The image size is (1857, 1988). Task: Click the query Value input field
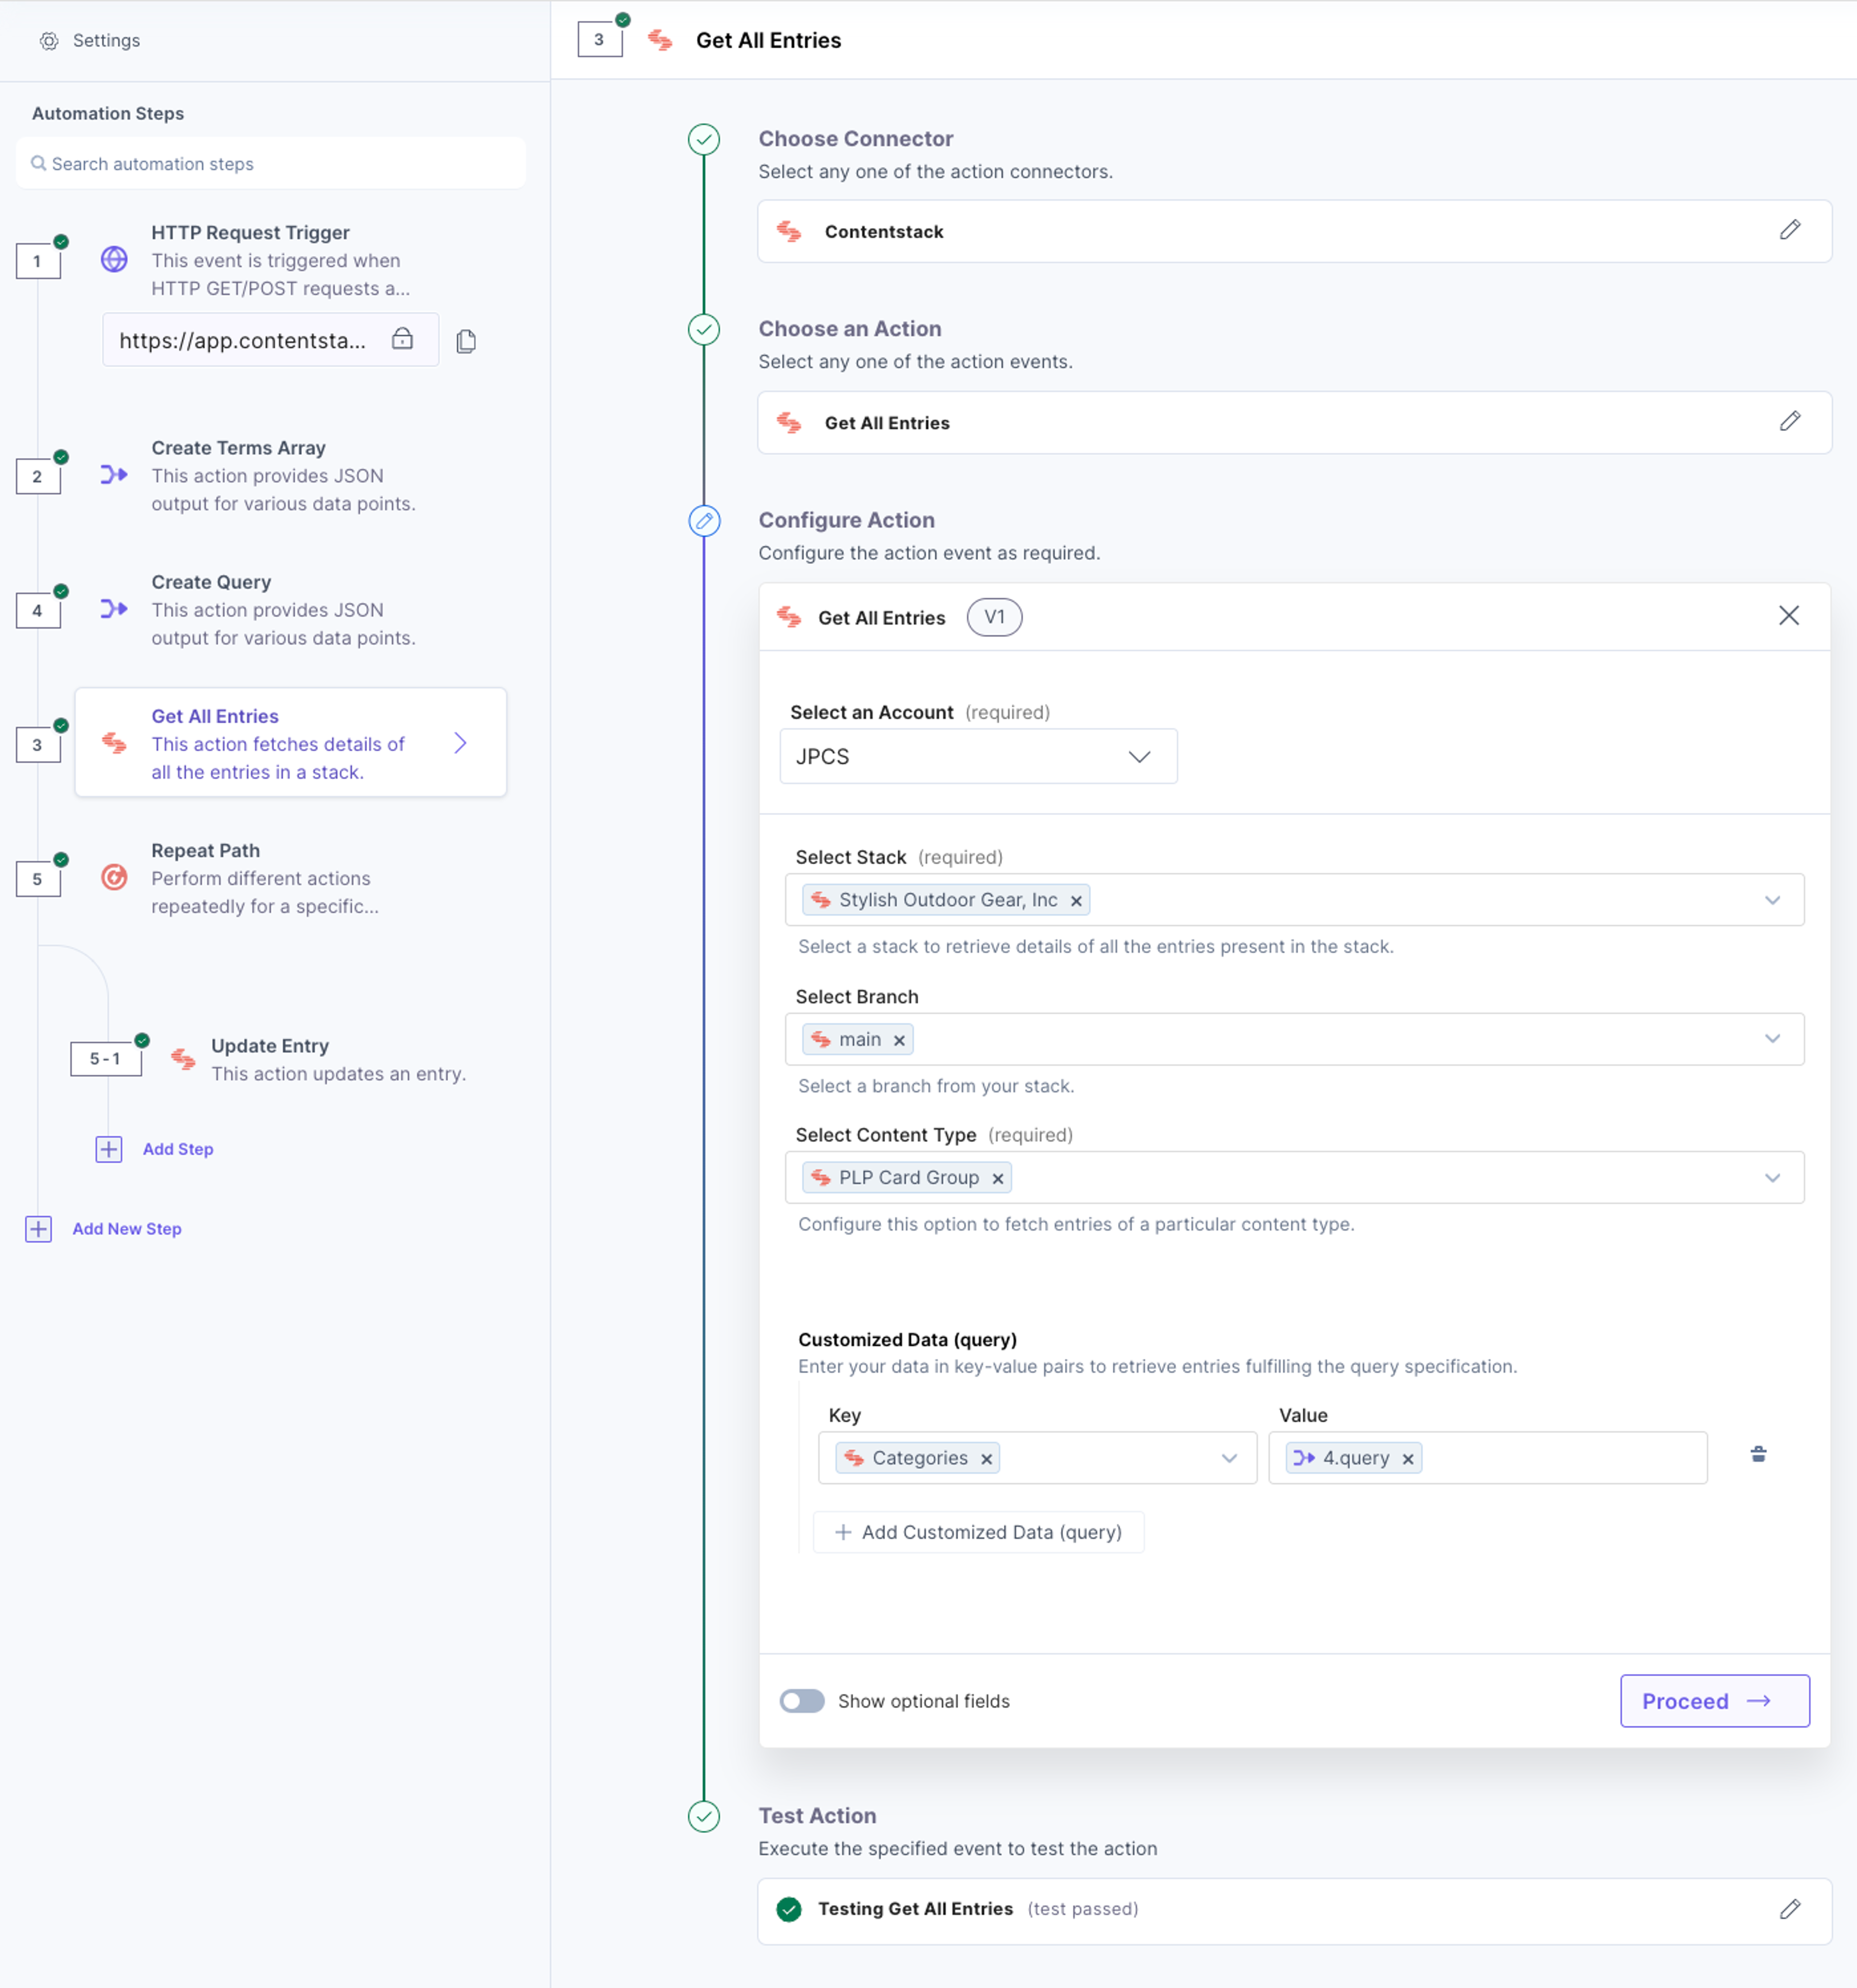point(1487,1458)
